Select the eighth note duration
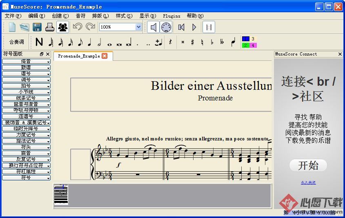The width and height of the screenshot is (345, 218). (80, 42)
